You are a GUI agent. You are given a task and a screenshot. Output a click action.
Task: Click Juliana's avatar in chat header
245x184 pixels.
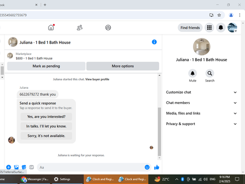(x=13, y=42)
